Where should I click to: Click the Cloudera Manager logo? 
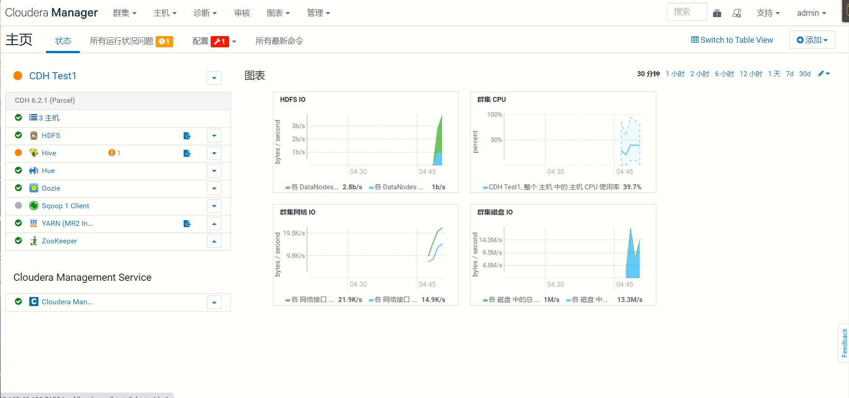point(51,13)
